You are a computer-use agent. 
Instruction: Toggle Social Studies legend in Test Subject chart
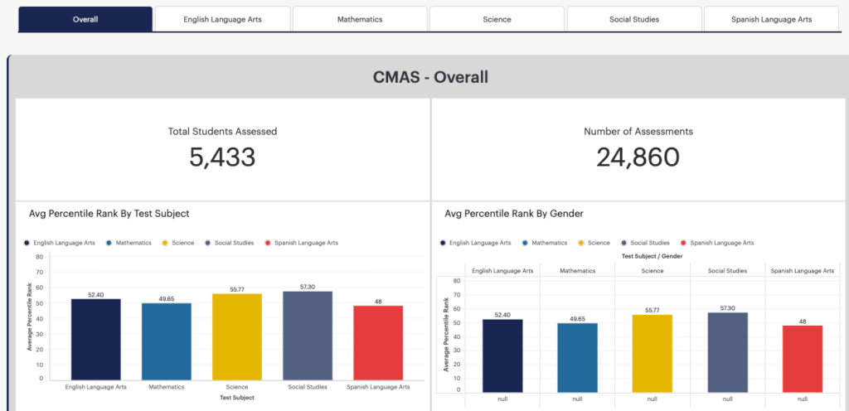(x=230, y=244)
